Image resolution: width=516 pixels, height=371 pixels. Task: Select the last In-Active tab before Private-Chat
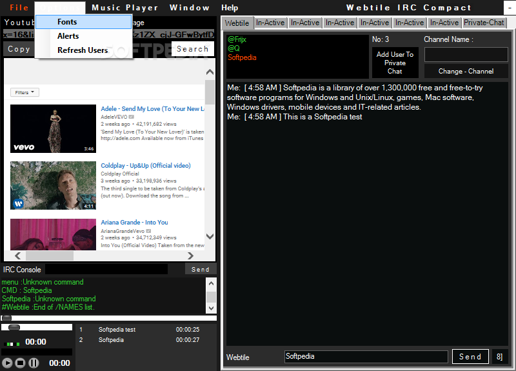click(444, 23)
